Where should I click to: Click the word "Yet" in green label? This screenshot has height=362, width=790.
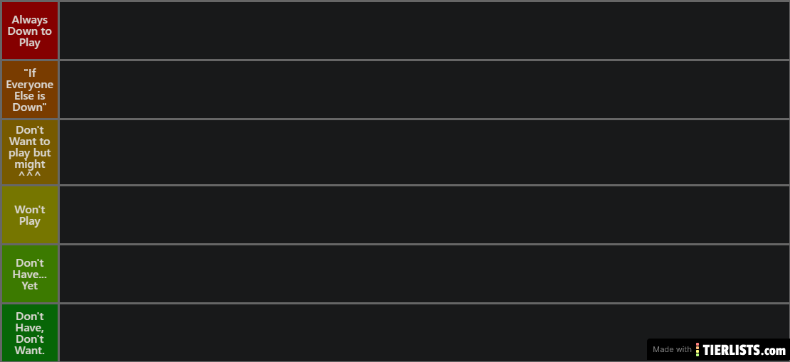coord(30,285)
